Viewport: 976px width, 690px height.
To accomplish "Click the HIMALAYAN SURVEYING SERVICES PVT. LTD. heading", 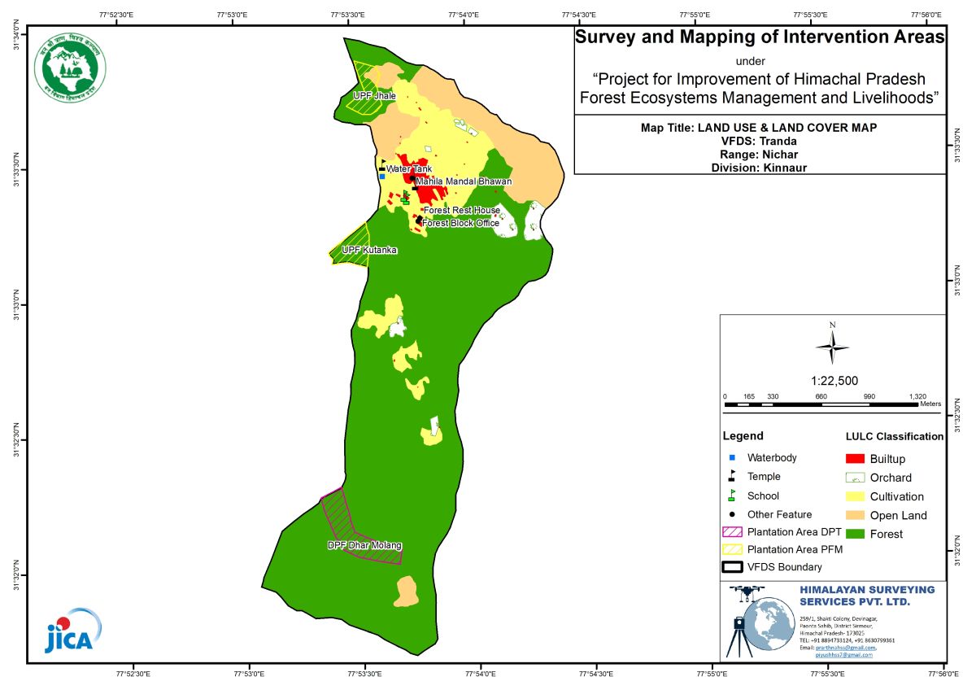I will (x=867, y=596).
